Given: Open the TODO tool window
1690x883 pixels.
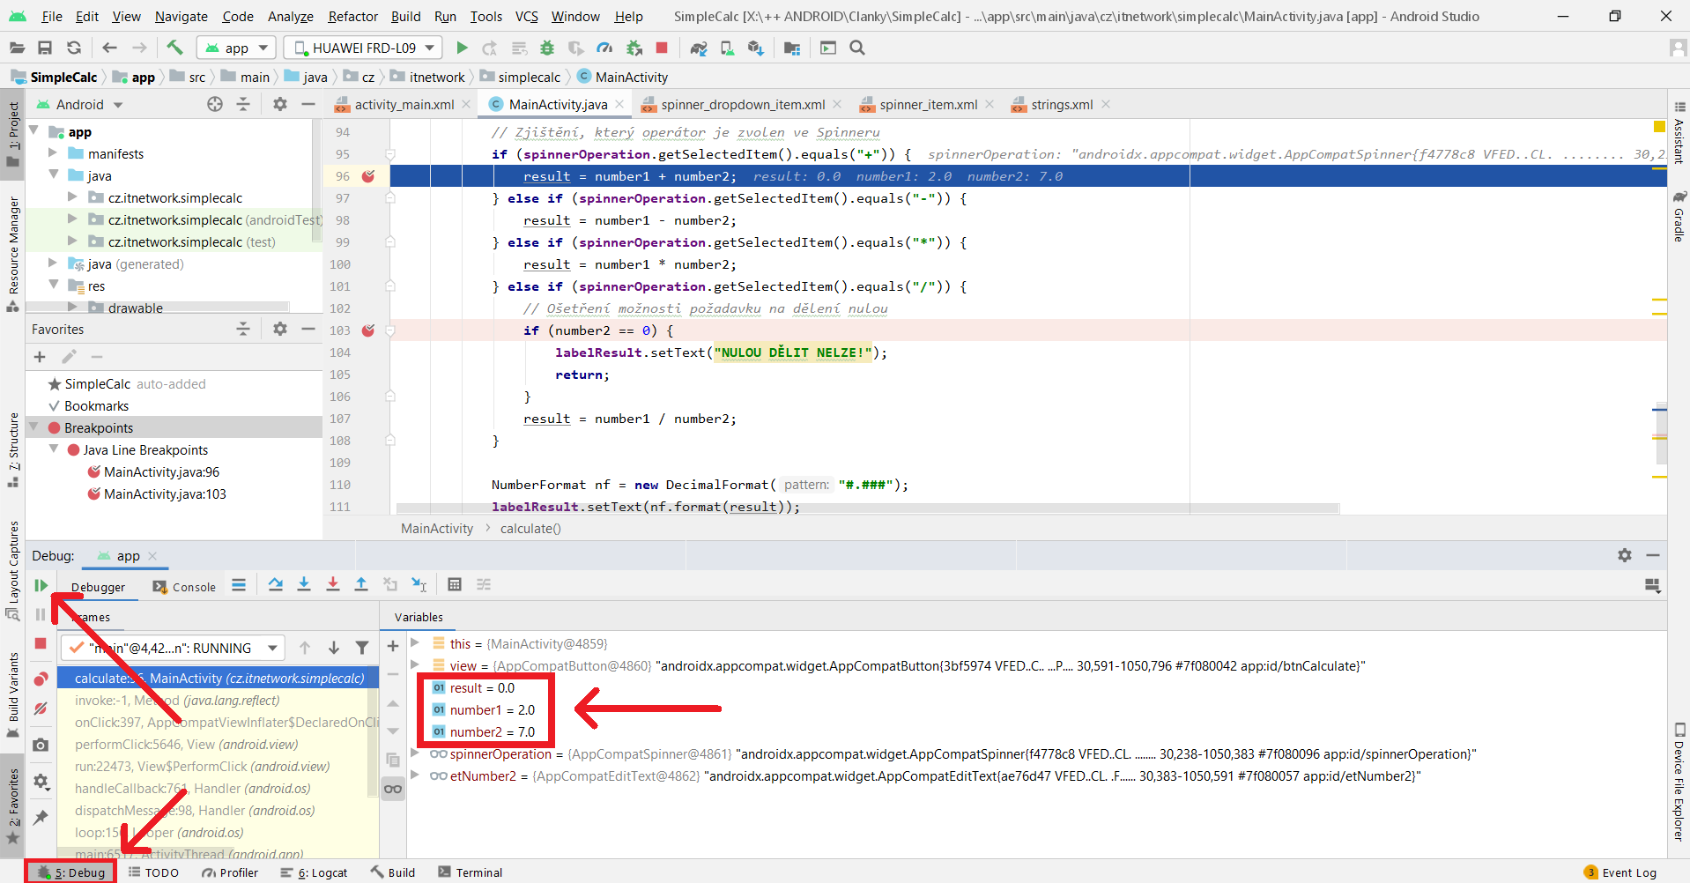Looking at the screenshot, I should pyautogui.click(x=153, y=872).
